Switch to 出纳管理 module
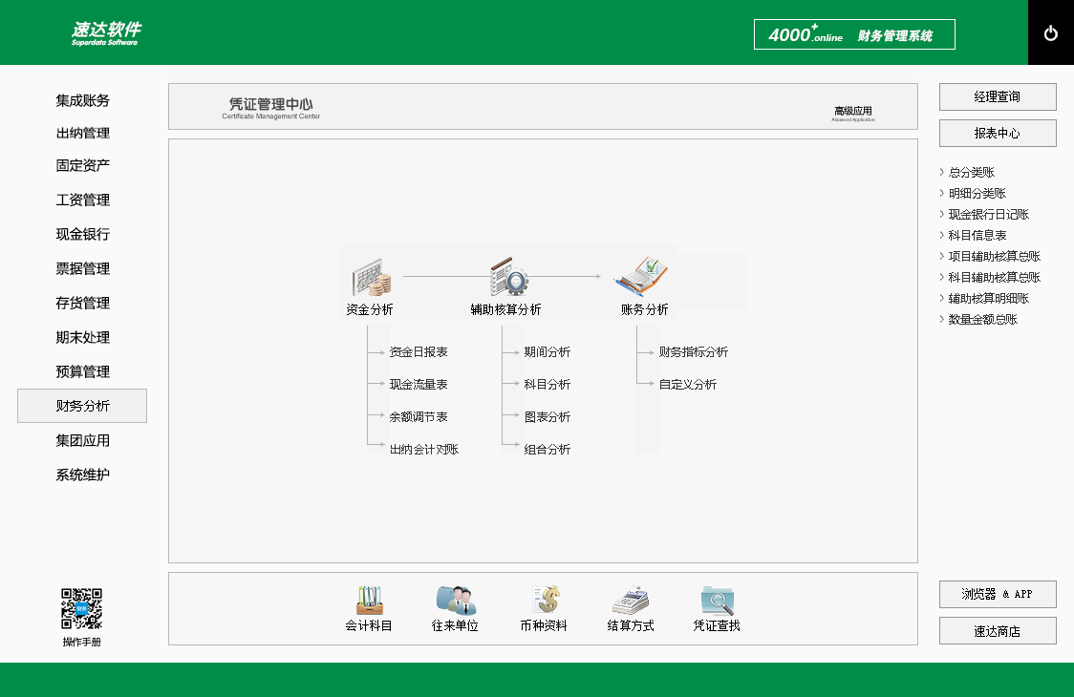The width and height of the screenshot is (1074, 697). [82, 134]
